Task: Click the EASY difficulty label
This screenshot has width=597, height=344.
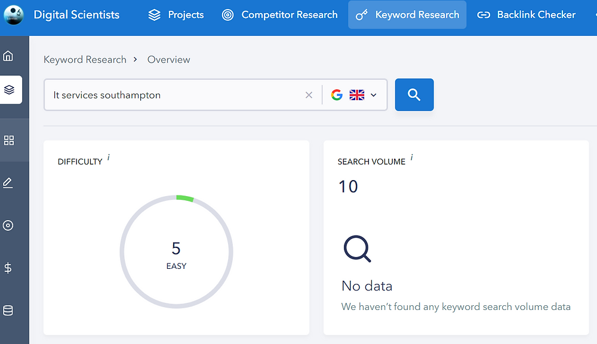Action: pos(176,266)
